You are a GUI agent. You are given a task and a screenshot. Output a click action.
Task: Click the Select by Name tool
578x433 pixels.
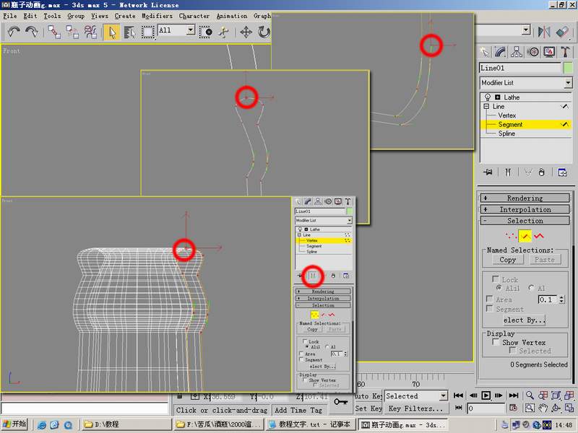pyautogui.click(x=130, y=32)
